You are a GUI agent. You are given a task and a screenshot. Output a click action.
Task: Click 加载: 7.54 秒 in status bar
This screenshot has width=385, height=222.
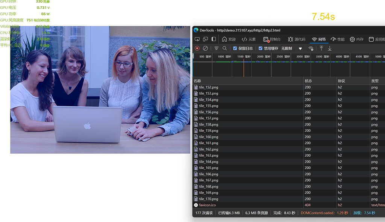pyautogui.click(x=364, y=213)
